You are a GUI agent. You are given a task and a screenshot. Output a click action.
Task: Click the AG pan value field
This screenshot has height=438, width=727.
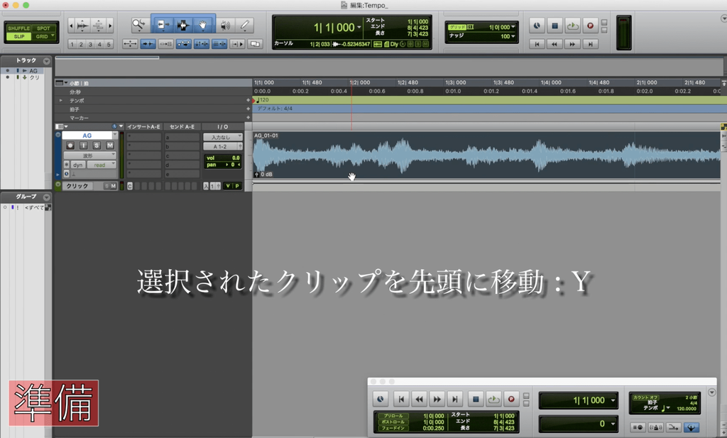tap(223, 165)
